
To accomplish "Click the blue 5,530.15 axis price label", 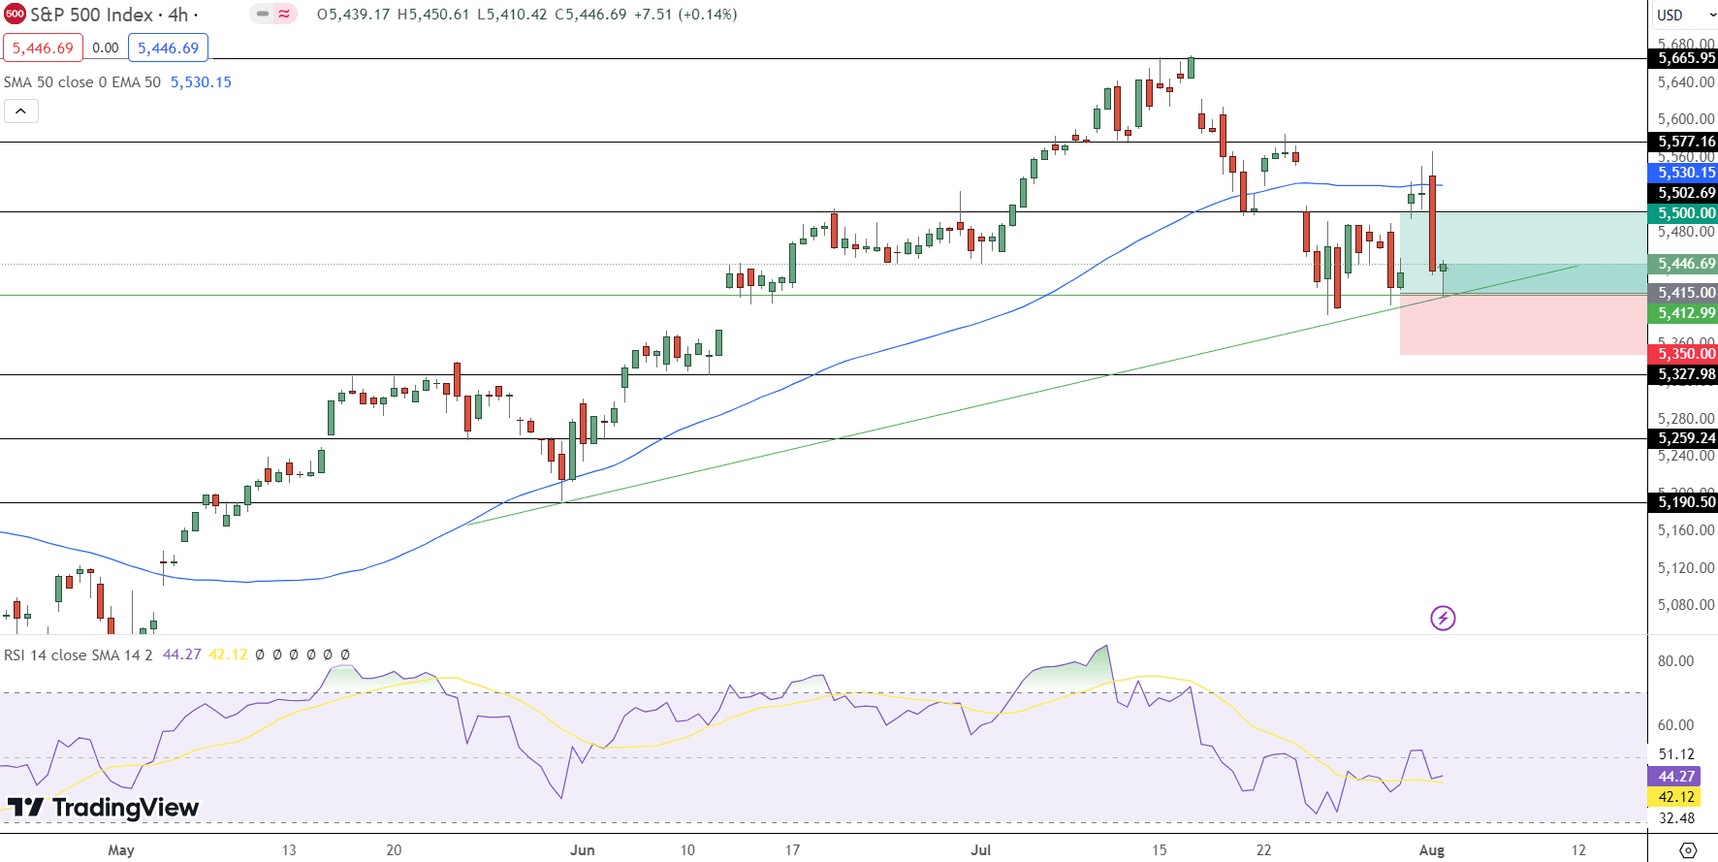I will click(1683, 173).
